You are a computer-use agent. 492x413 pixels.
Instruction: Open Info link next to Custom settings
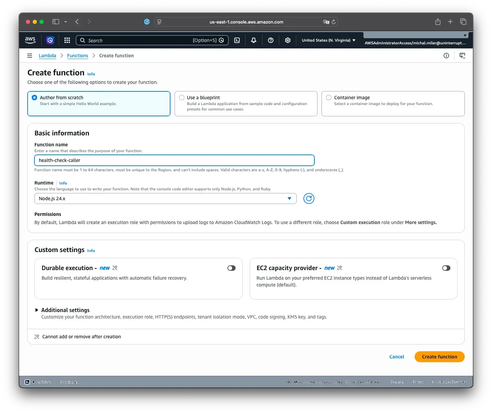(91, 251)
